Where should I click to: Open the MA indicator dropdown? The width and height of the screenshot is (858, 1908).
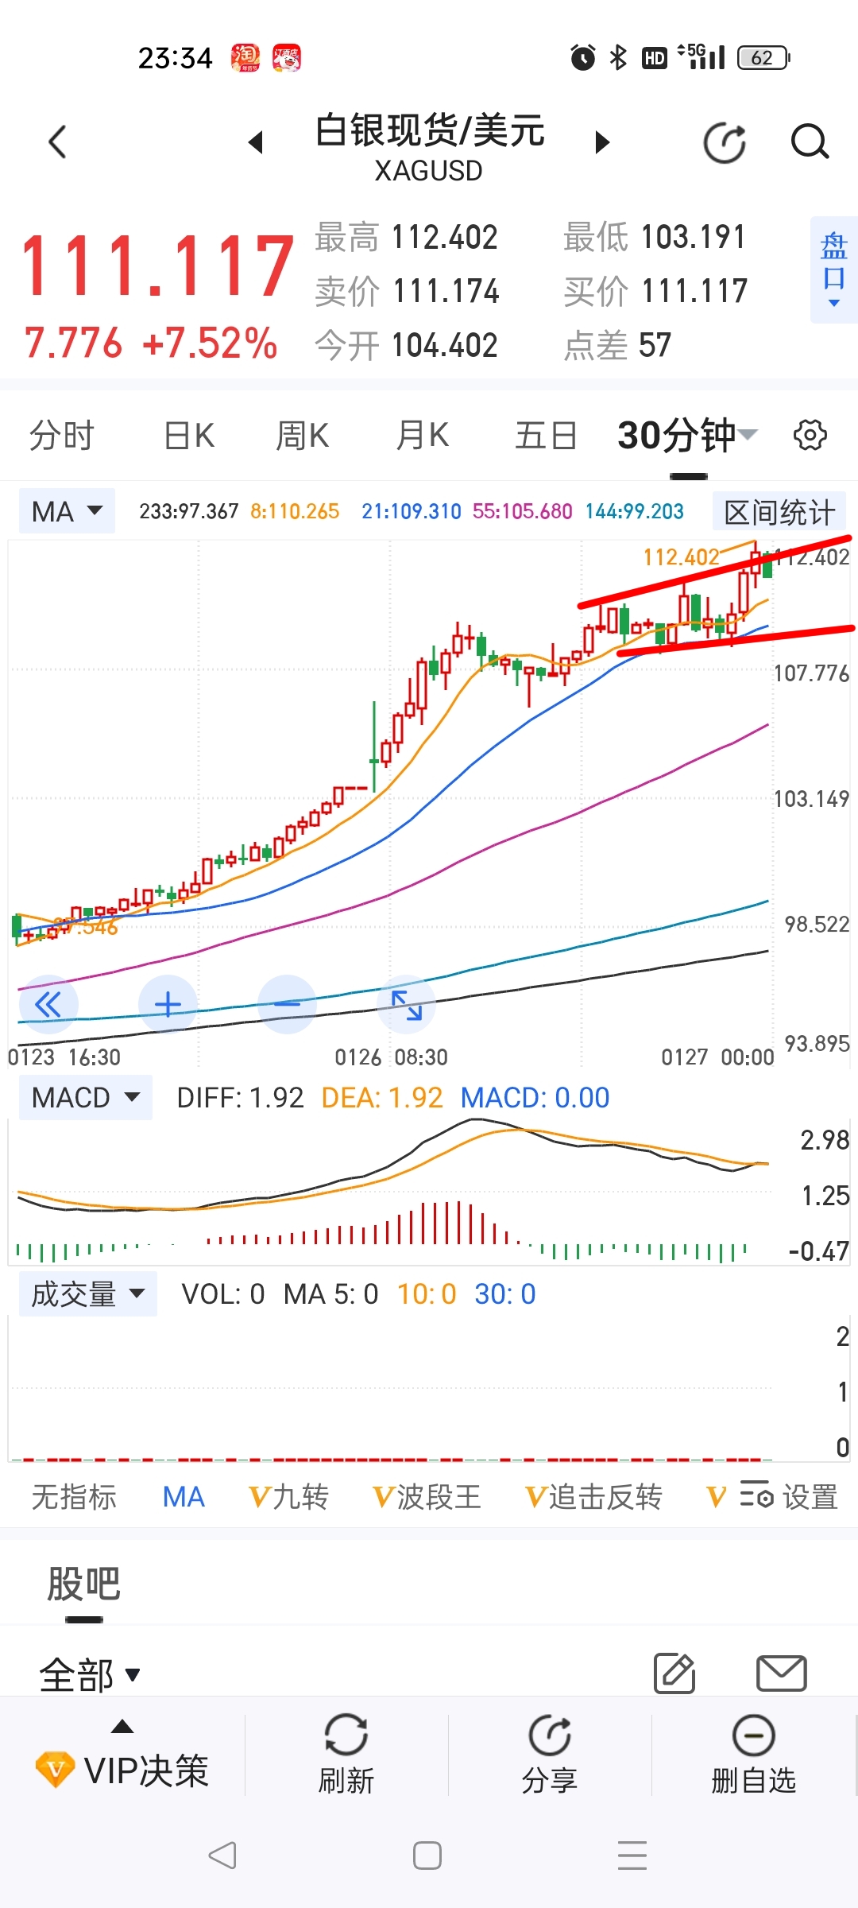[67, 511]
